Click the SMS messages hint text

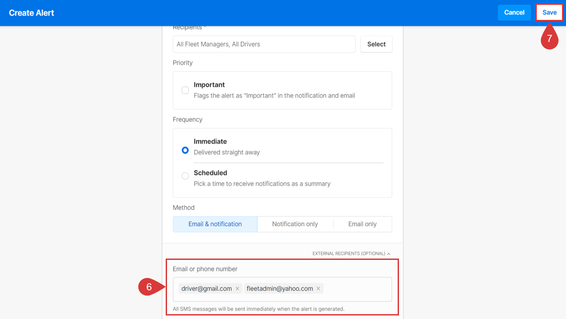[258, 309]
